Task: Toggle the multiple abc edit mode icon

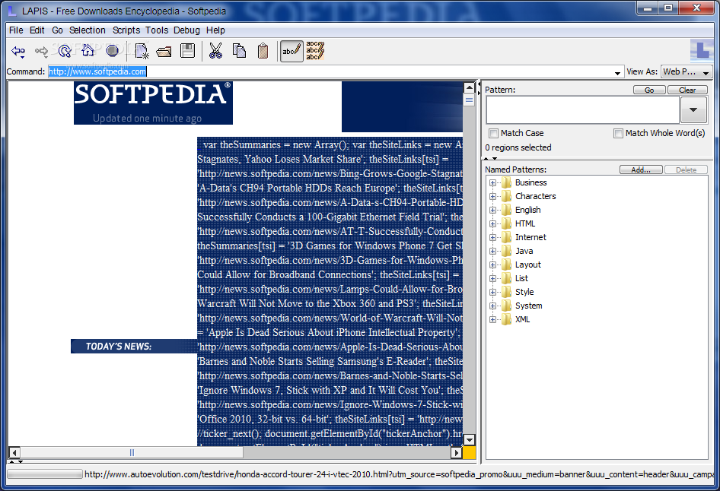Action: (x=315, y=50)
